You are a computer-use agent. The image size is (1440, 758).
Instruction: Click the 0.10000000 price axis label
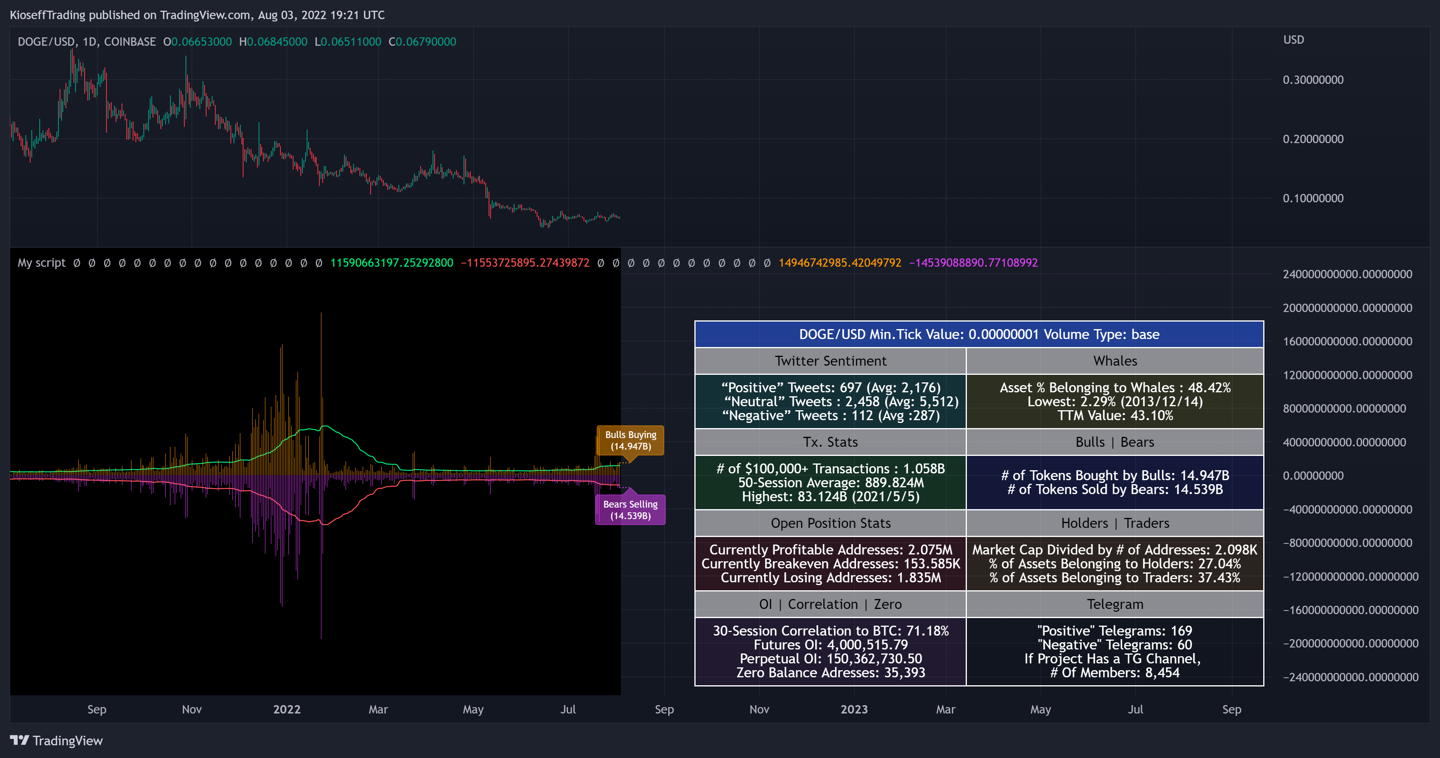tap(1313, 199)
